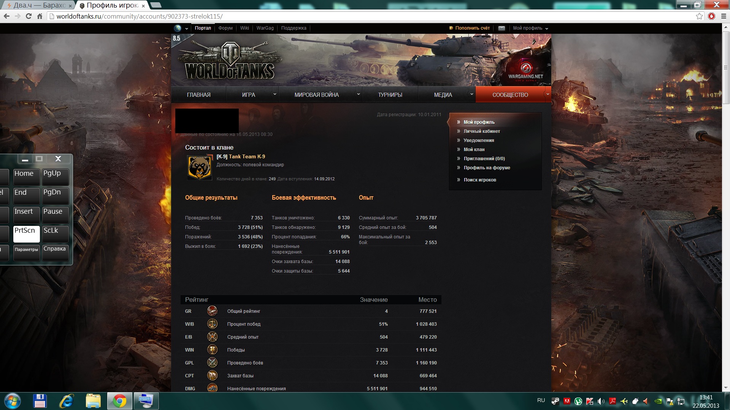This screenshot has width=730, height=410.
Task: Expand the ИГРА menu arrow
Action: coord(275,95)
